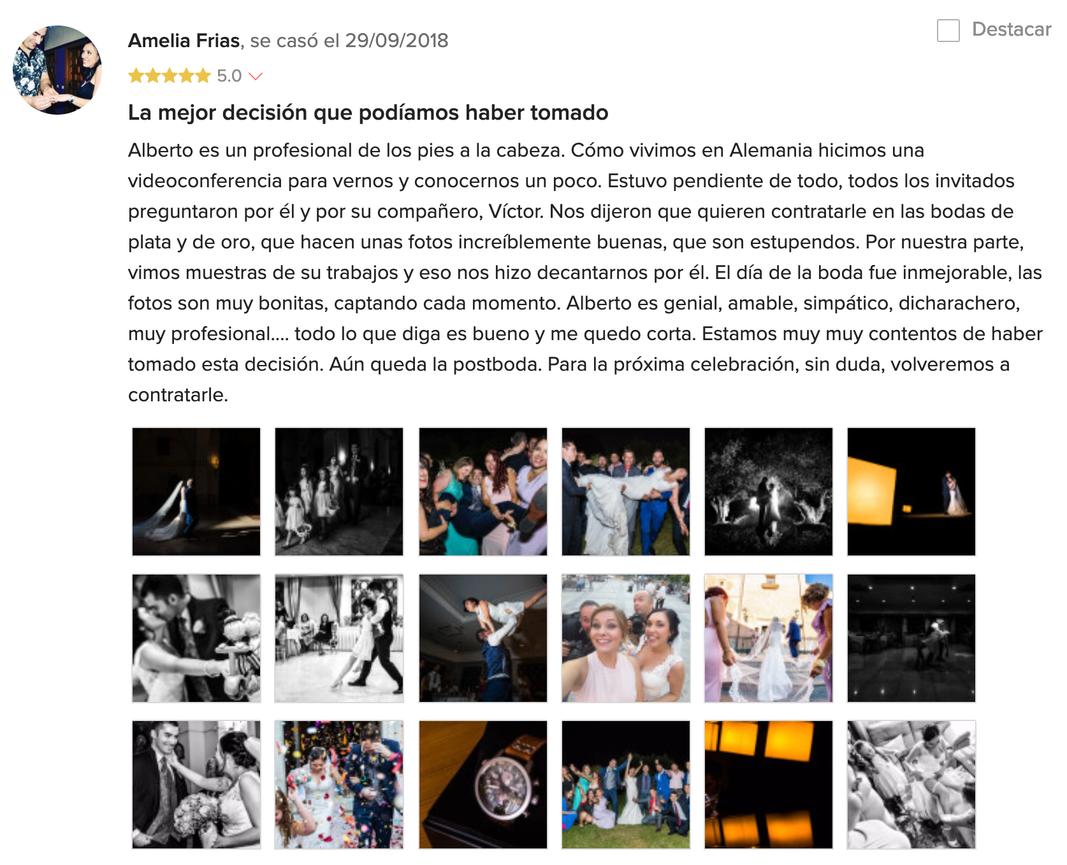
Task: Open the couple beside glowing orange cube photo
Action: point(911,492)
